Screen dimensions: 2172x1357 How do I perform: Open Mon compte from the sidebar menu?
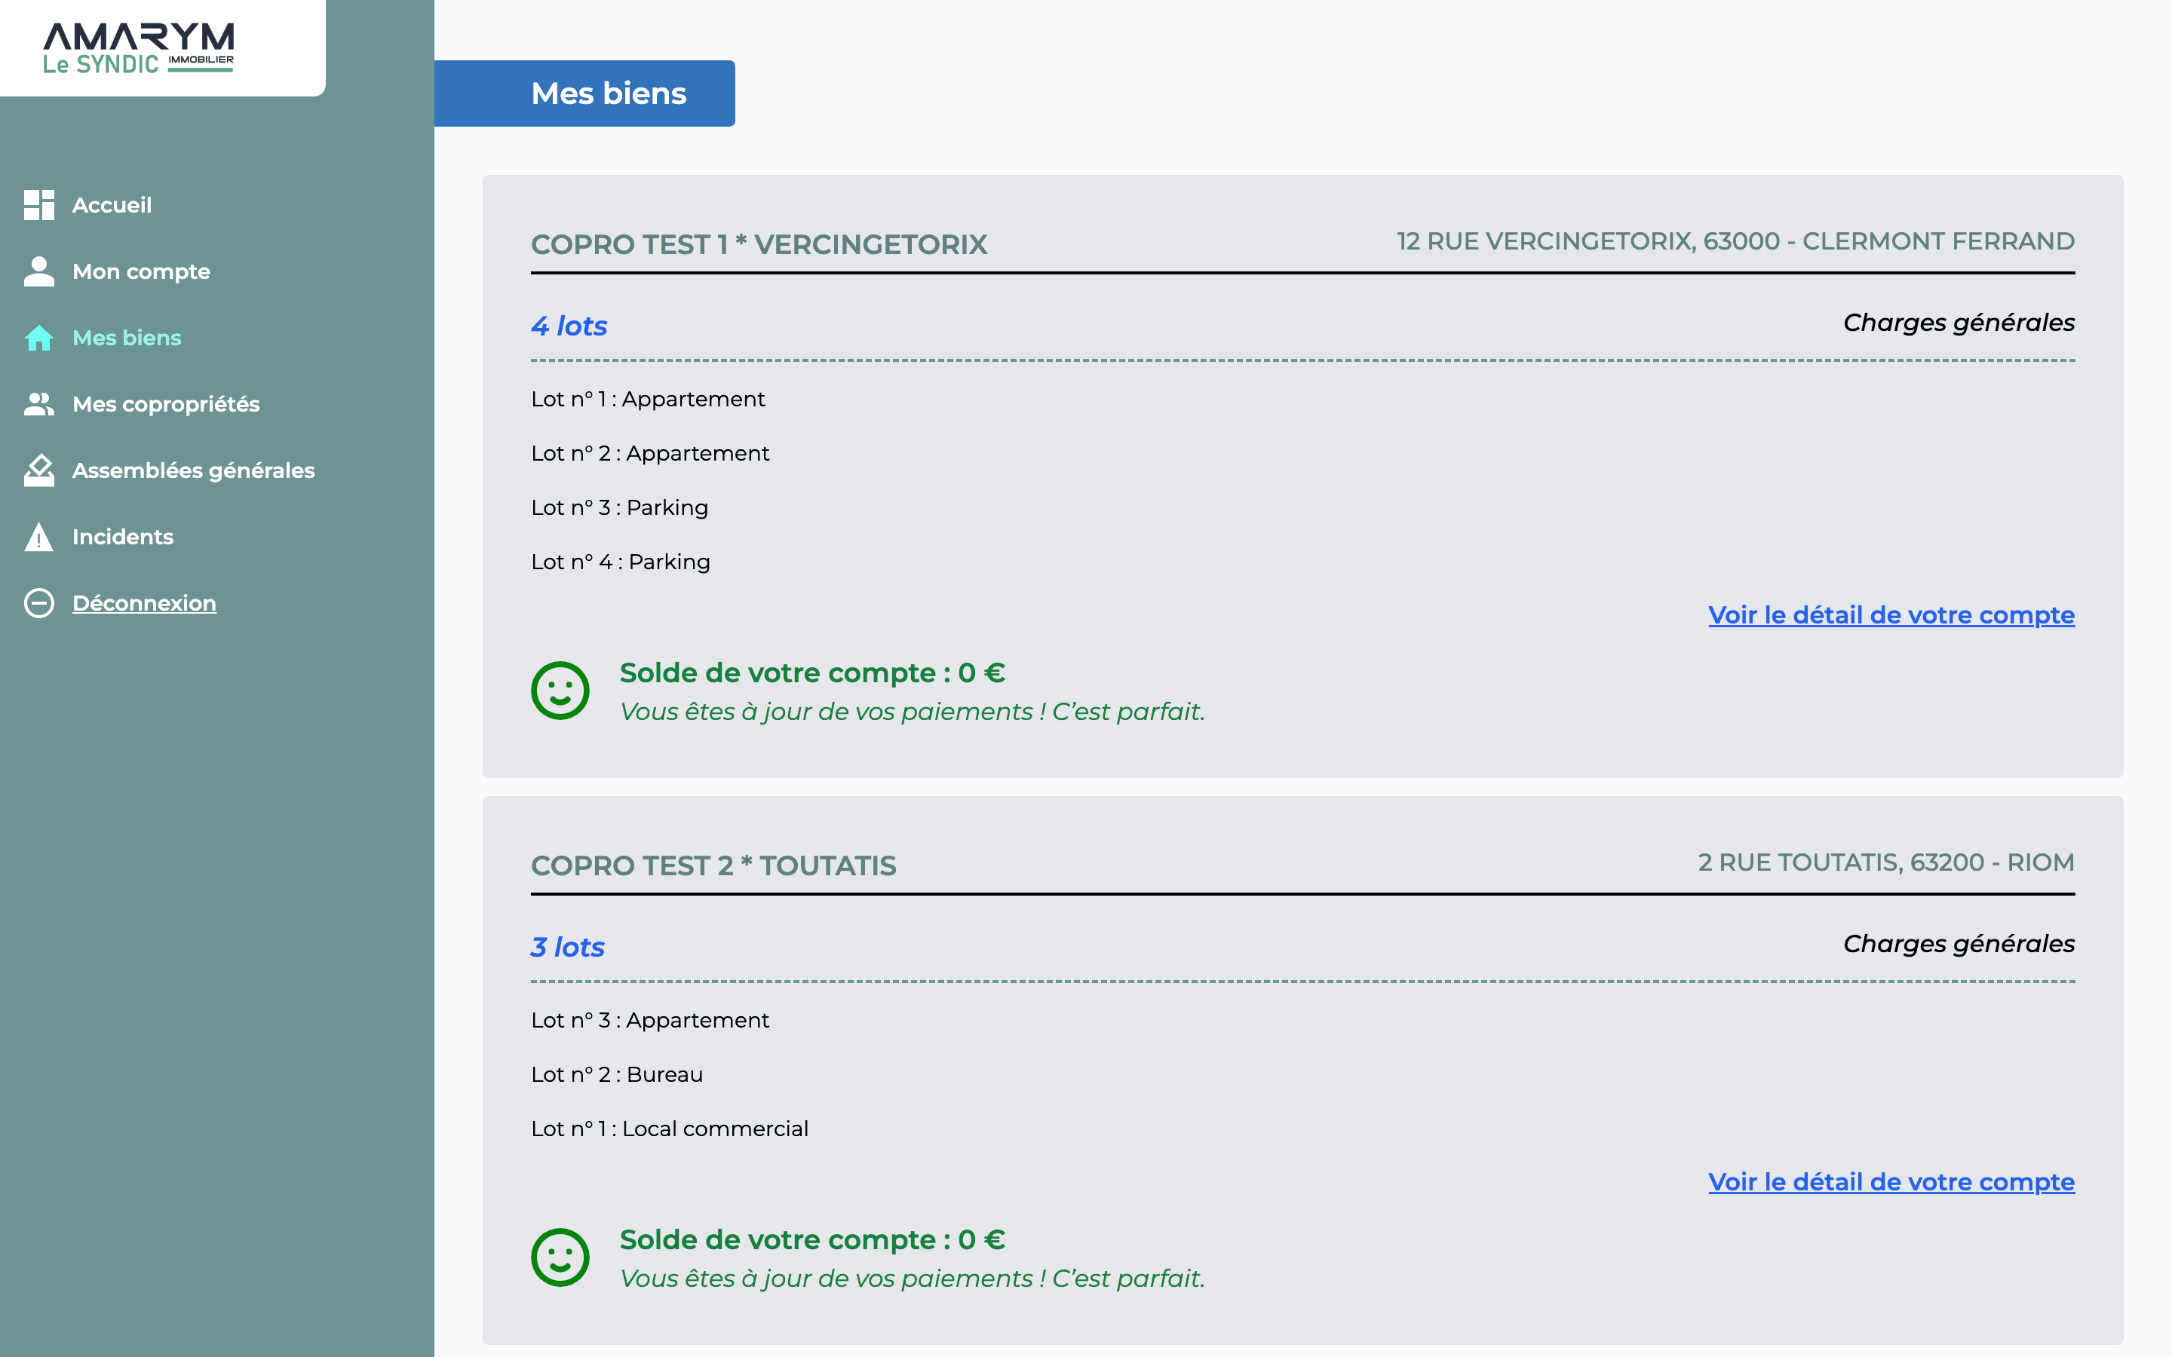tap(141, 271)
